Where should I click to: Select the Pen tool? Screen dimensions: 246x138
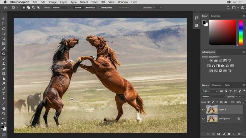point(4,89)
